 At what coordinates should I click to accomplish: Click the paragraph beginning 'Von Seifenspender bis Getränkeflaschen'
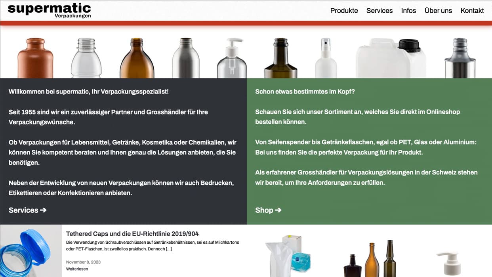pyautogui.click(x=366, y=147)
